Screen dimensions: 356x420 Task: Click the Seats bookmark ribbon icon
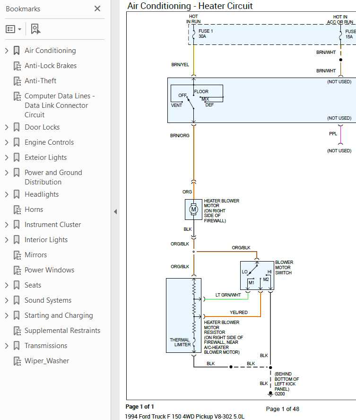tap(17, 285)
